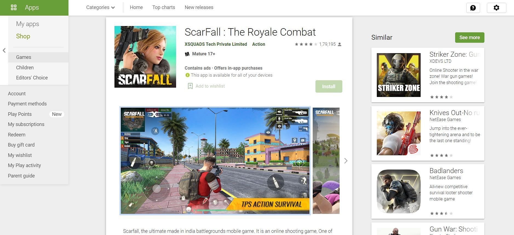Open Striker Zone app icon

click(x=398, y=75)
